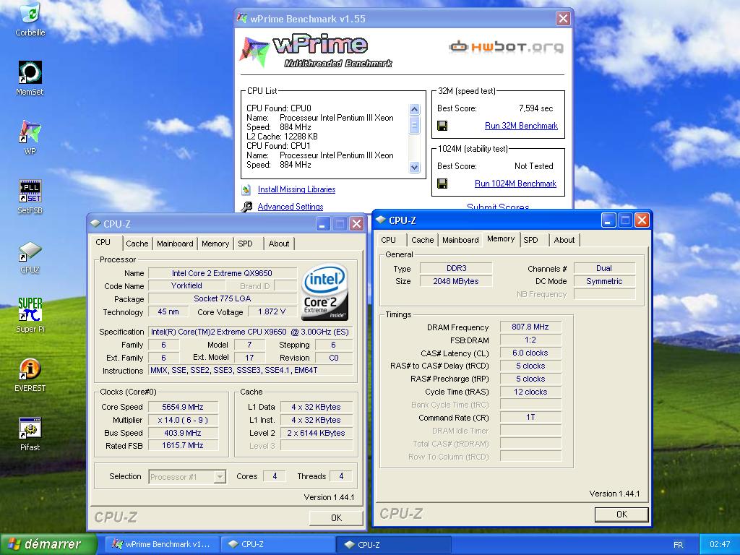Viewport: 740px width, 555px height.
Task: Select second CPU-Z taskbar button
Action: [x=394, y=544]
